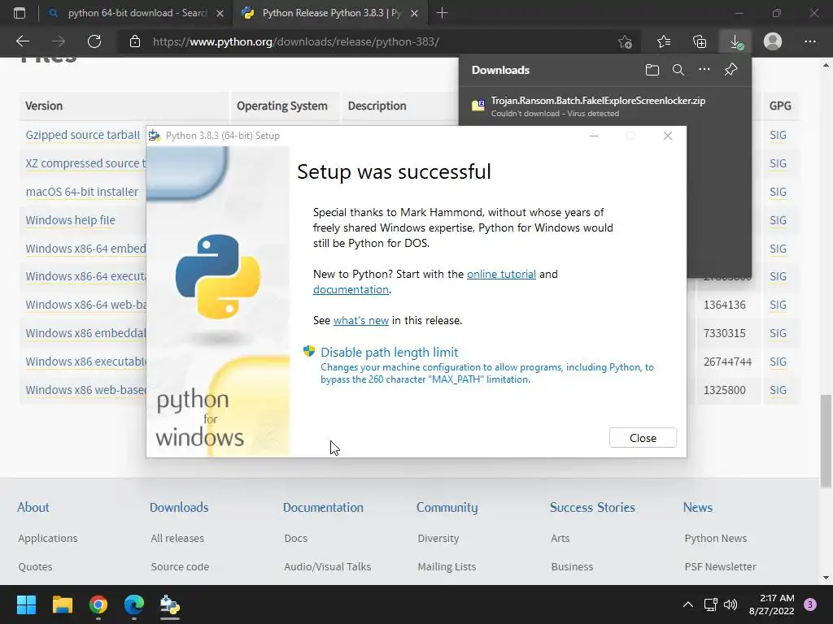This screenshot has height=624, width=833.
Task: Click SIG link in Gzipped source tarball row
Action: tap(778, 135)
